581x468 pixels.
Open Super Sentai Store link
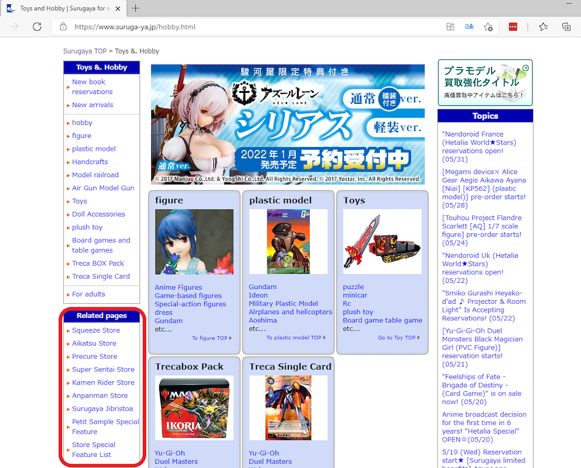click(x=103, y=370)
